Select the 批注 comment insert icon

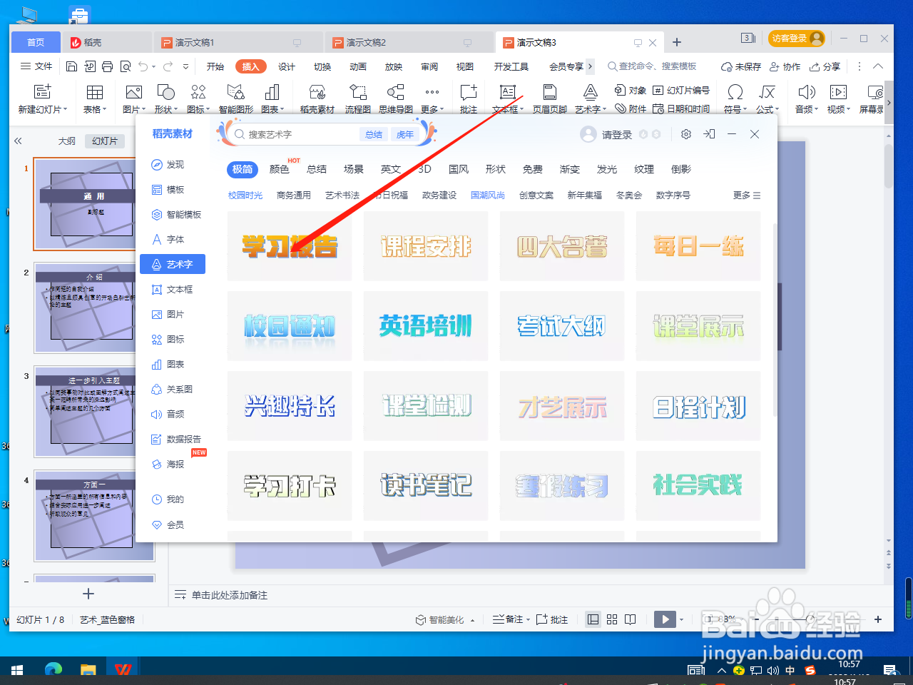(468, 98)
